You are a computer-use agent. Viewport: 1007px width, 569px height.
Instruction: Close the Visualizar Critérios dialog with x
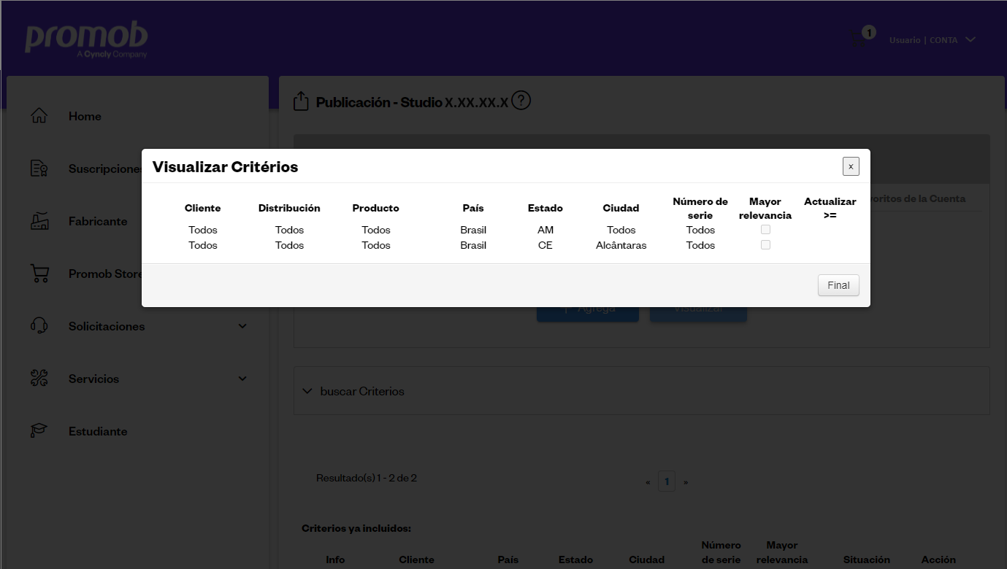pos(851,166)
